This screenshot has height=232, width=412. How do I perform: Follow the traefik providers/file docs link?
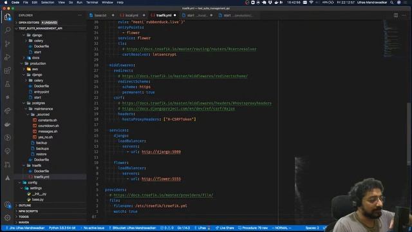pyautogui.click(x=163, y=195)
